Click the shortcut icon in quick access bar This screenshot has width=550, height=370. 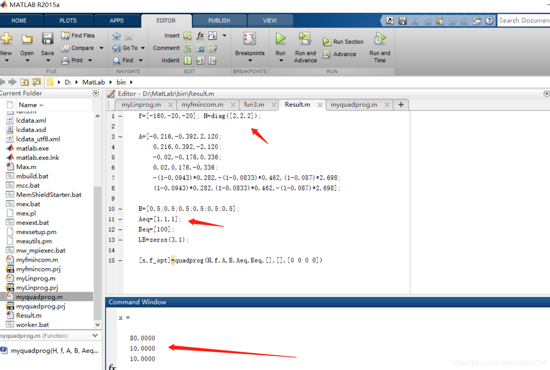click(x=390, y=20)
